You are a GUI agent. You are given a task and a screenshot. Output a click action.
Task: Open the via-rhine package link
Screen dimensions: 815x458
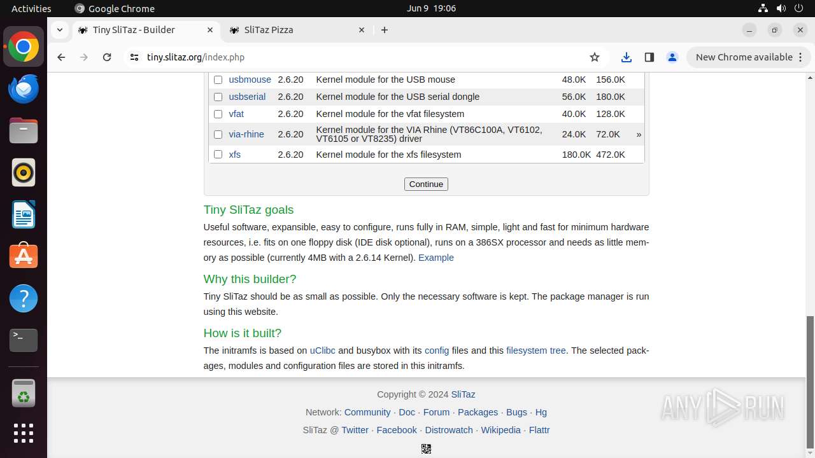coord(246,134)
